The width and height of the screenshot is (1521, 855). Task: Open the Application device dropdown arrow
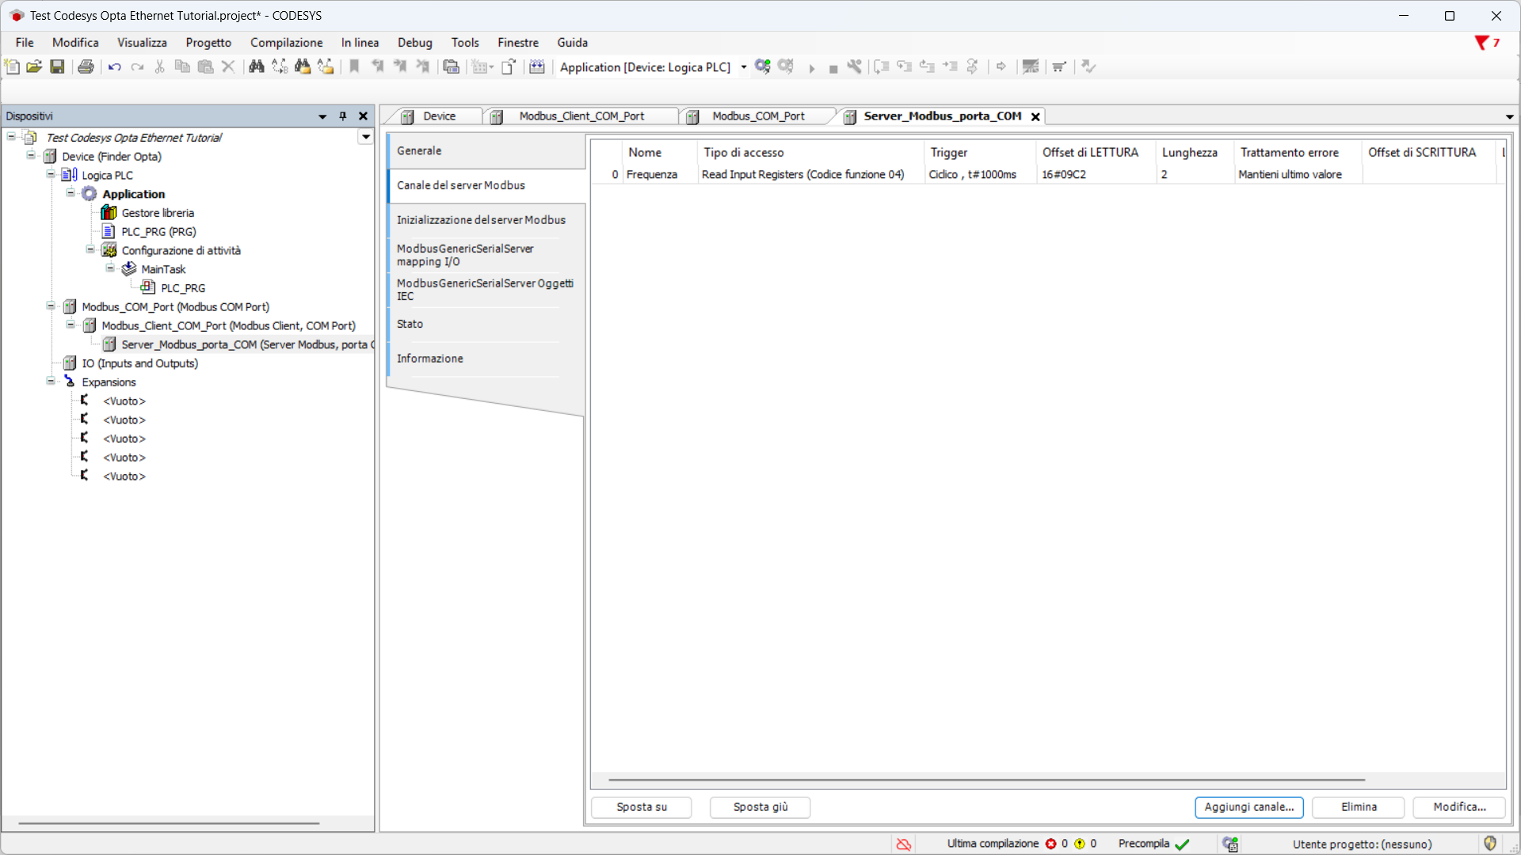[x=743, y=67]
